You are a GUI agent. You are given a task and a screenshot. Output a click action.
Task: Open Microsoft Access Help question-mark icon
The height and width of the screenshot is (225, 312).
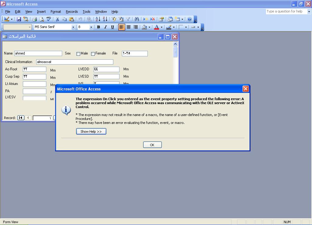click(x=190, y=19)
